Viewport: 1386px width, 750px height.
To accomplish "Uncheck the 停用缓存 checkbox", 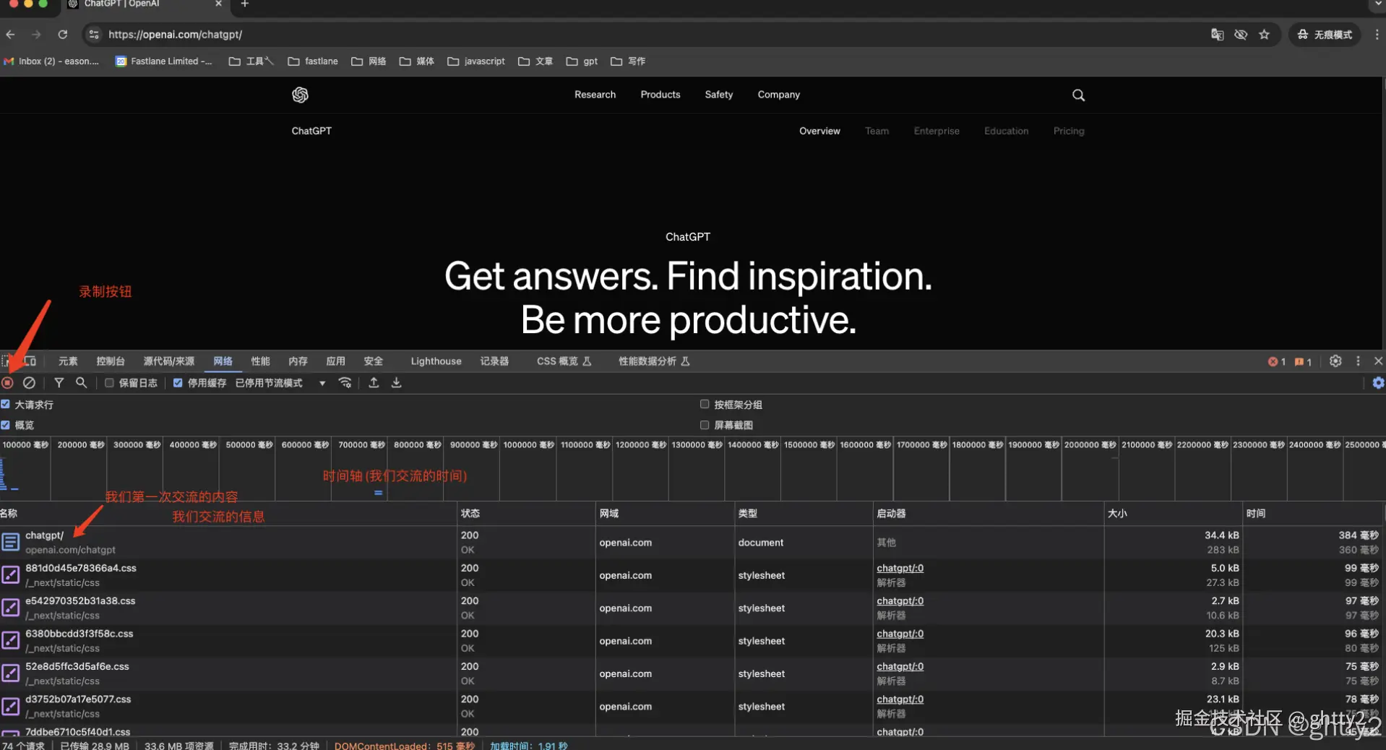I will (x=178, y=383).
